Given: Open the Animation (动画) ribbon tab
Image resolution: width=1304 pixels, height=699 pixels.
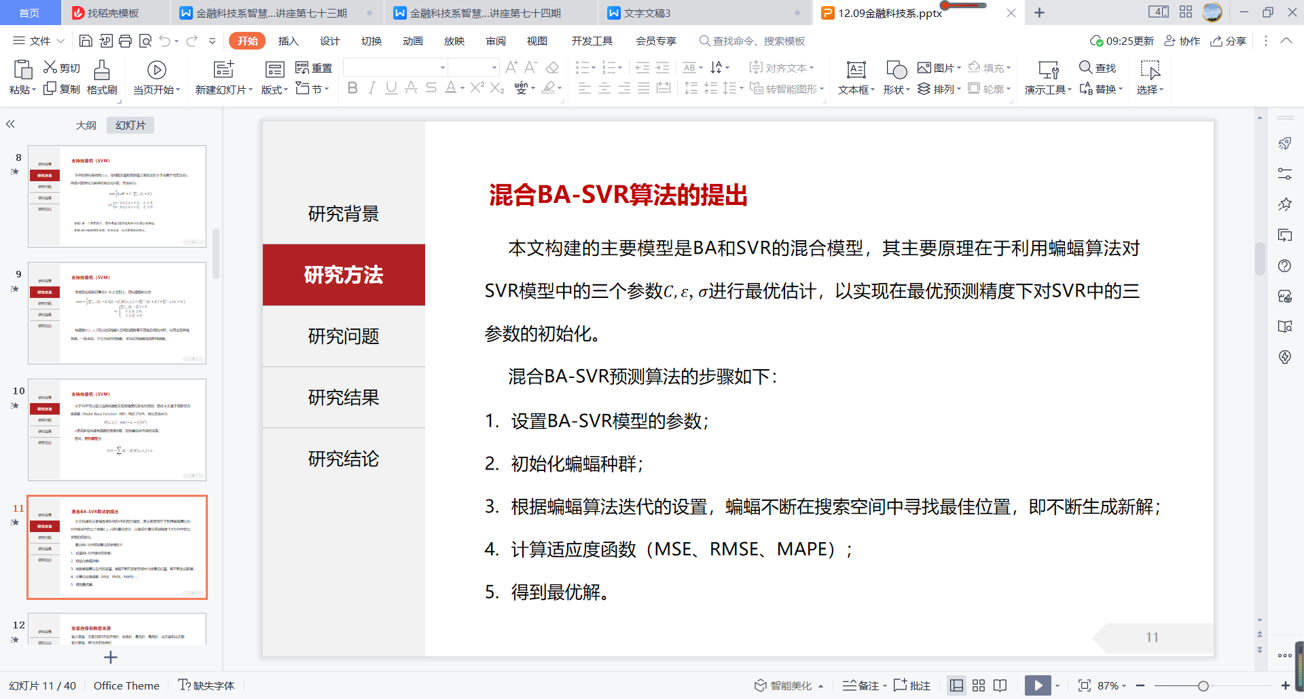Looking at the screenshot, I should 412,41.
